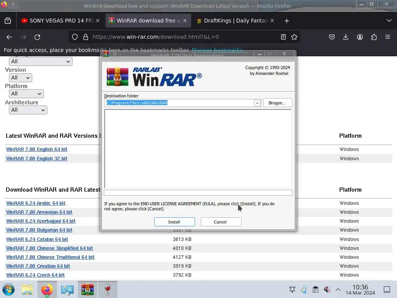Open a new tab with plus icon

287,21
